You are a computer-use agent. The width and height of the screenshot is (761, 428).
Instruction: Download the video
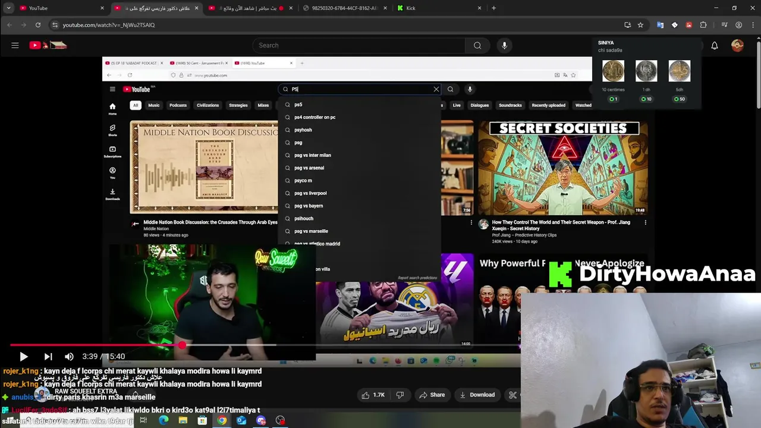point(477,395)
